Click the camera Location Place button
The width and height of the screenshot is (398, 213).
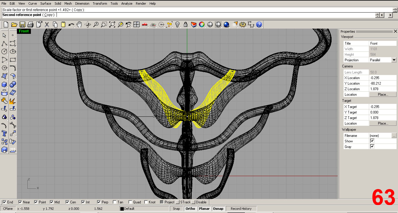(383, 95)
